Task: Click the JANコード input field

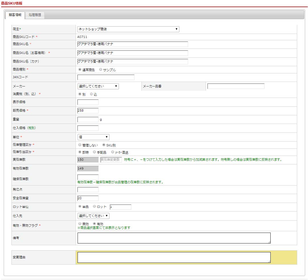Action: (x=106, y=77)
